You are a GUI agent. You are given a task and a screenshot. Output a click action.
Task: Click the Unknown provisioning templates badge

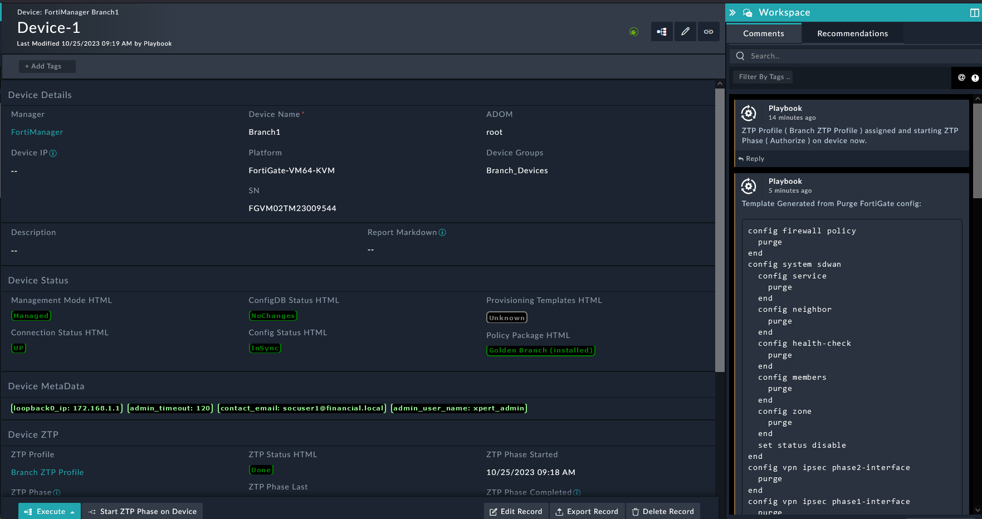coord(507,317)
